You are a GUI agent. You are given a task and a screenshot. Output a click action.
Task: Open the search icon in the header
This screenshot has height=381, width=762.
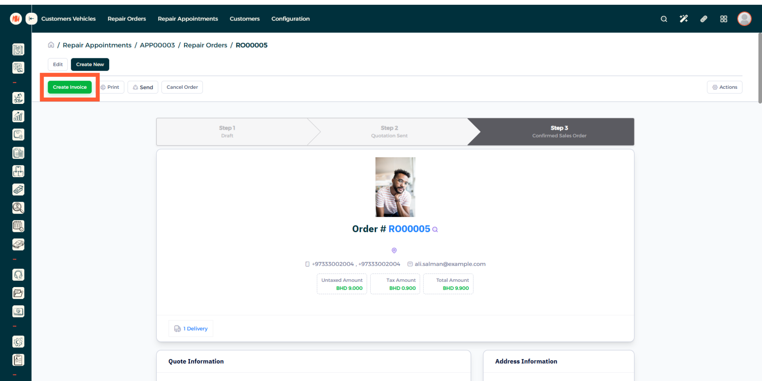(664, 19)
